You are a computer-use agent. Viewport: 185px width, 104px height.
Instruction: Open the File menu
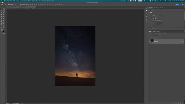11,1
